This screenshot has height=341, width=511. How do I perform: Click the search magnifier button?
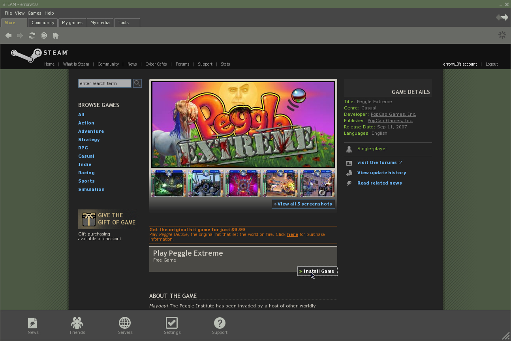[x=137, y=83]
